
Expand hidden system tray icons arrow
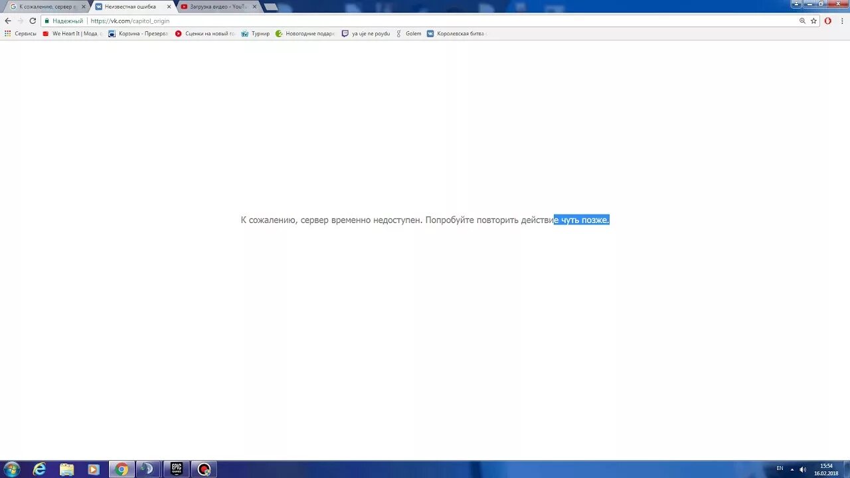792,469
